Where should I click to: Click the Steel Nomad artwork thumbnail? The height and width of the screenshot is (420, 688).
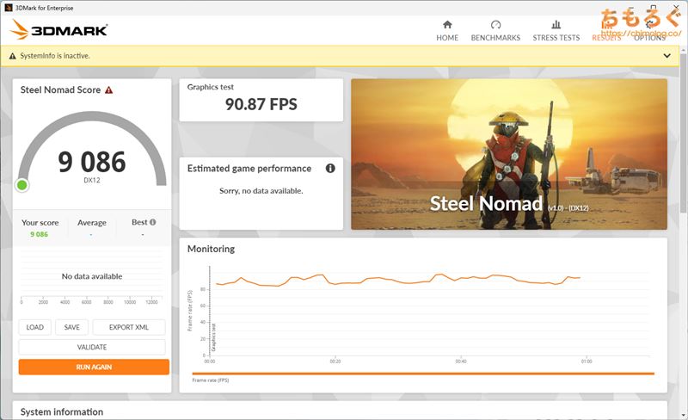509,154
